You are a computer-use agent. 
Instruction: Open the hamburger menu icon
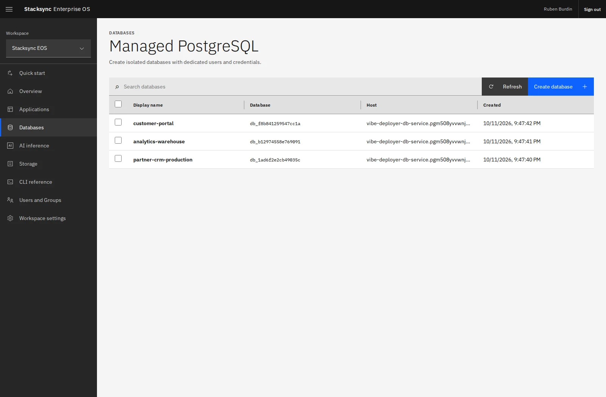[x=9, y=9]
